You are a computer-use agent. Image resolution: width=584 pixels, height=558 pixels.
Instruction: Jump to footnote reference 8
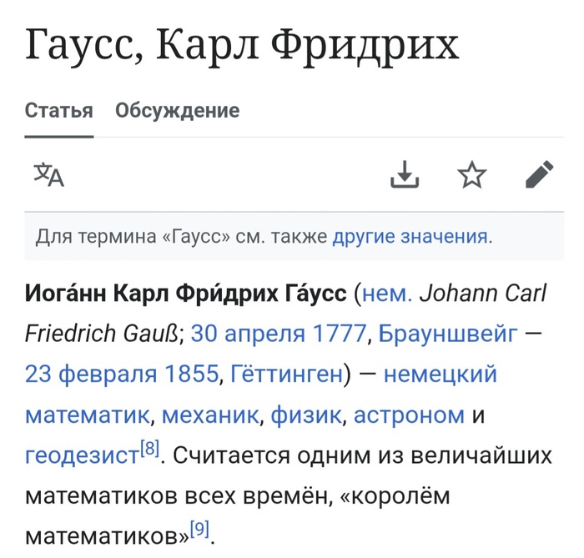coord(150,449)
